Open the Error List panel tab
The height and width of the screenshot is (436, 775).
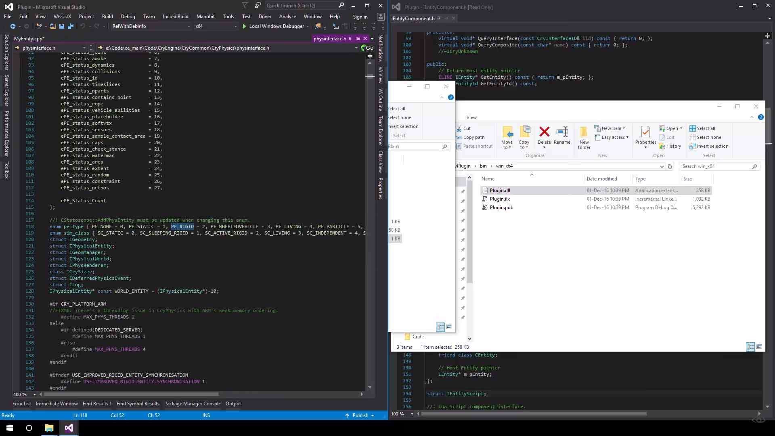point(22,404)
